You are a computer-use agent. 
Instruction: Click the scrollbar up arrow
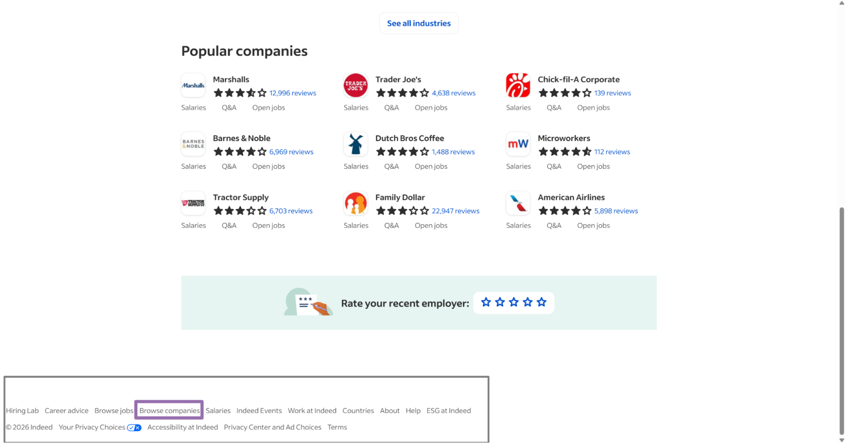[x=841, y=3]
